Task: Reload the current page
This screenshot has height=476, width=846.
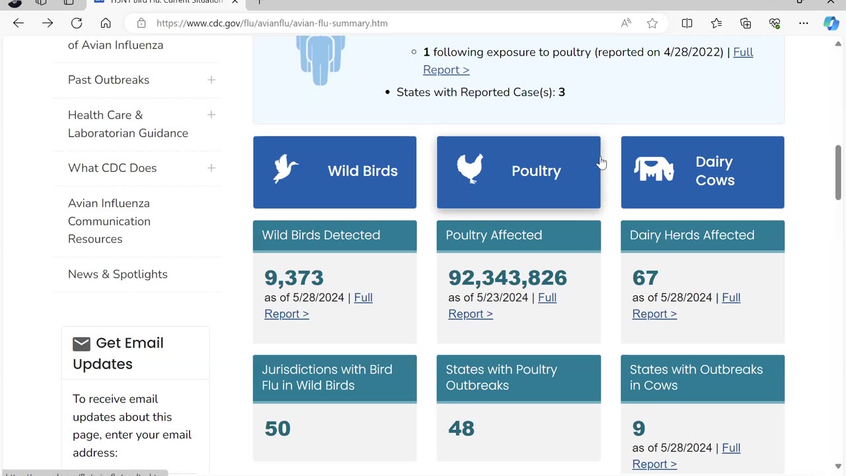Action: click(77, 23)
